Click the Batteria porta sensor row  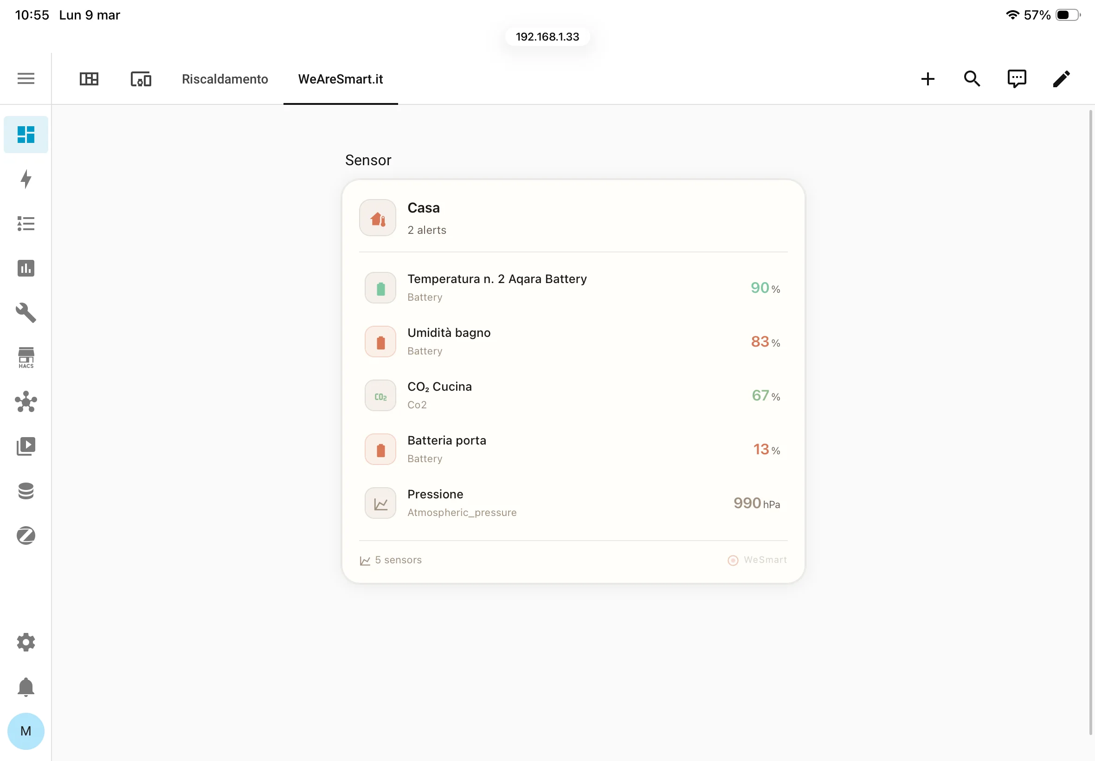pos(572,448)
